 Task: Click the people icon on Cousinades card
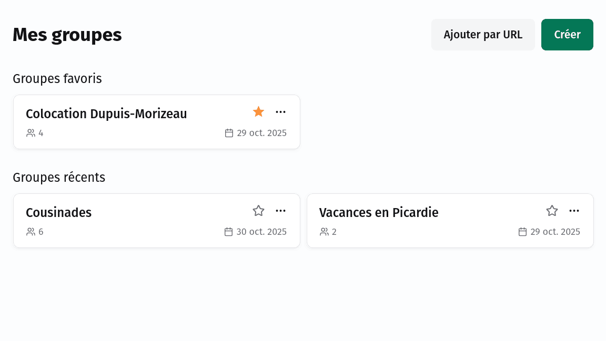(31, 232)
